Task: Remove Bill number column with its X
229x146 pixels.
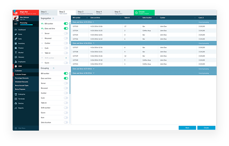Action: 87,18
